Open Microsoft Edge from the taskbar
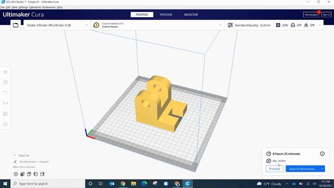Screen dimensions: 334x188 pyautogui.click(x=145, y=183)
